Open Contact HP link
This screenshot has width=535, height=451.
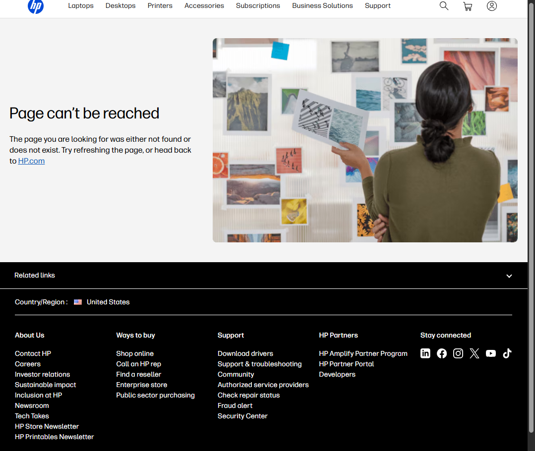pyautogui.click(x=33, y=353)
